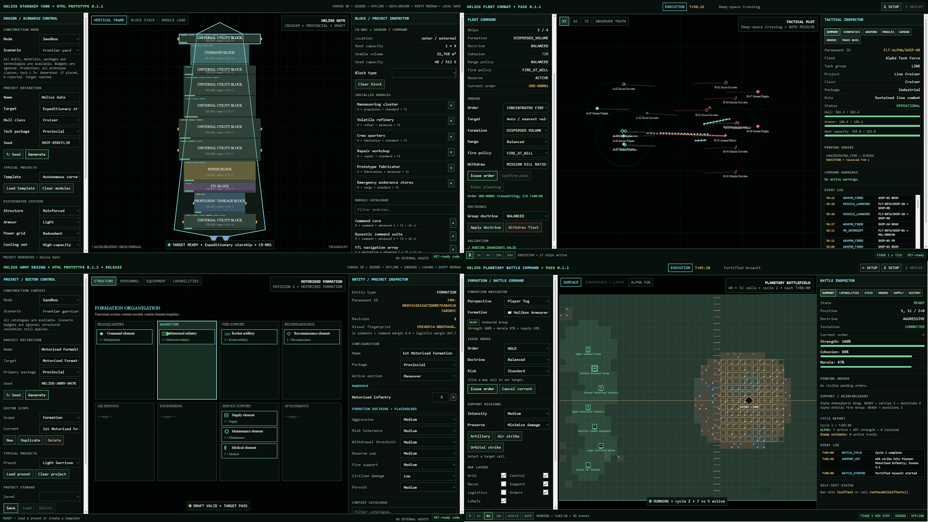Toggle OBSERVER TRUTH in tactical plot

(x=610, y=21)
